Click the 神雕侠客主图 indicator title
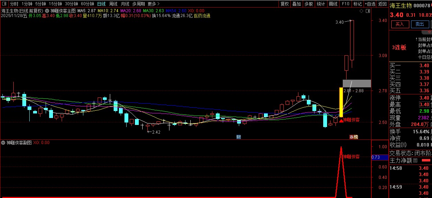This screenshot has width=432, height=198. (63, 11)
